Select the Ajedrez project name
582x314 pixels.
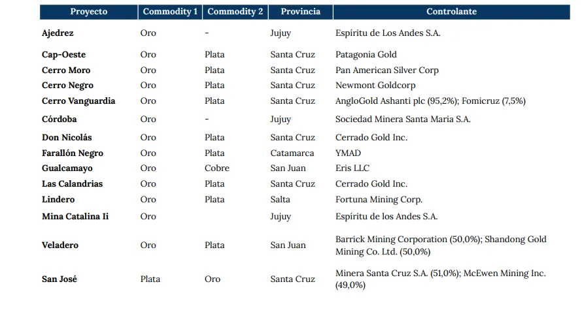(x=58, y=33)
